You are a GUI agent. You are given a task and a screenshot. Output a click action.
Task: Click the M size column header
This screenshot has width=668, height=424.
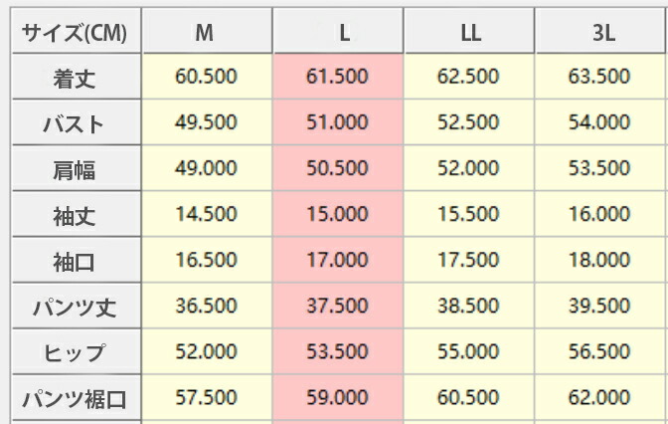pyautogui.click(x=206, y=32)
